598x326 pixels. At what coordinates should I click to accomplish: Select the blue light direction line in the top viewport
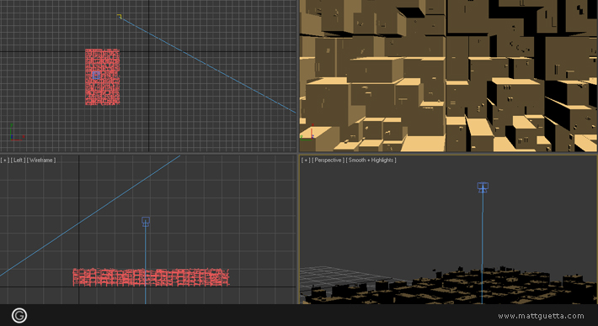point(208,65)
